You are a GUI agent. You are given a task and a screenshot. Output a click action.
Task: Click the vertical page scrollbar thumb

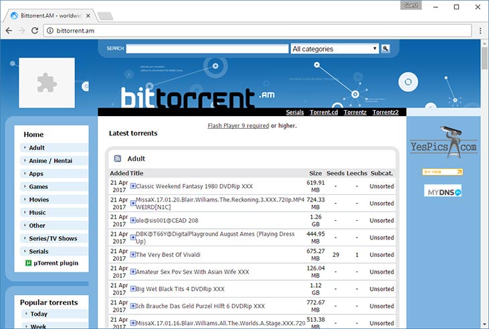484,58
